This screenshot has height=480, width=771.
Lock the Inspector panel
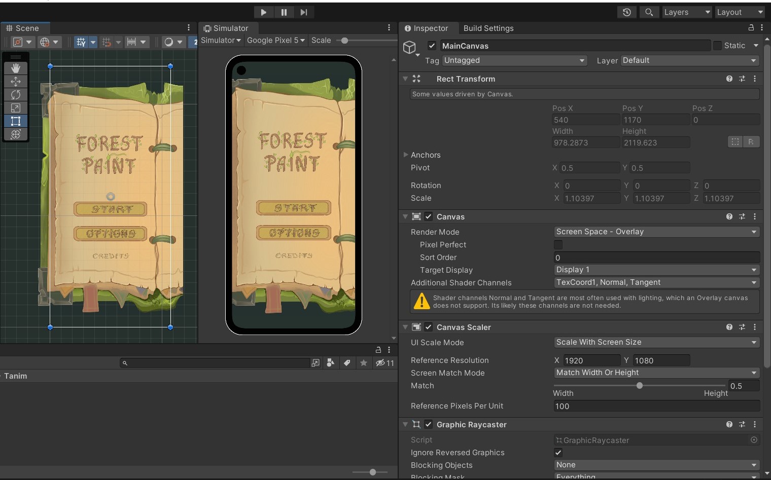(x=751, y=28)
